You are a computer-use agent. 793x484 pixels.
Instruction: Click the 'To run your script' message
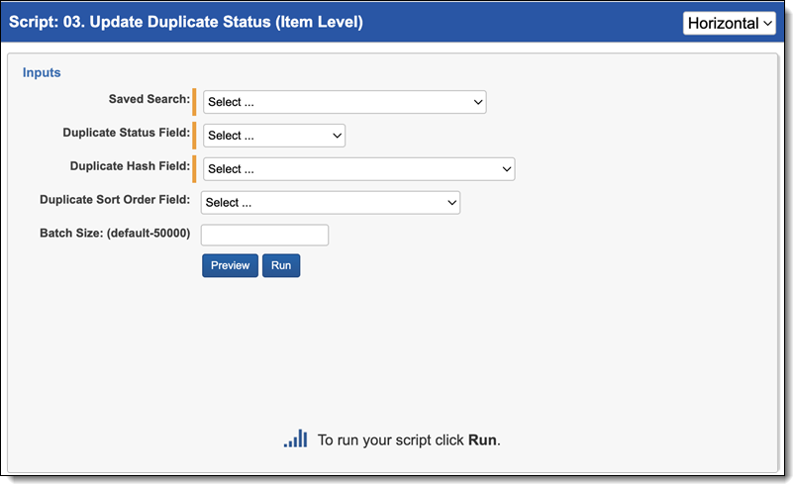tap(408, 440)
